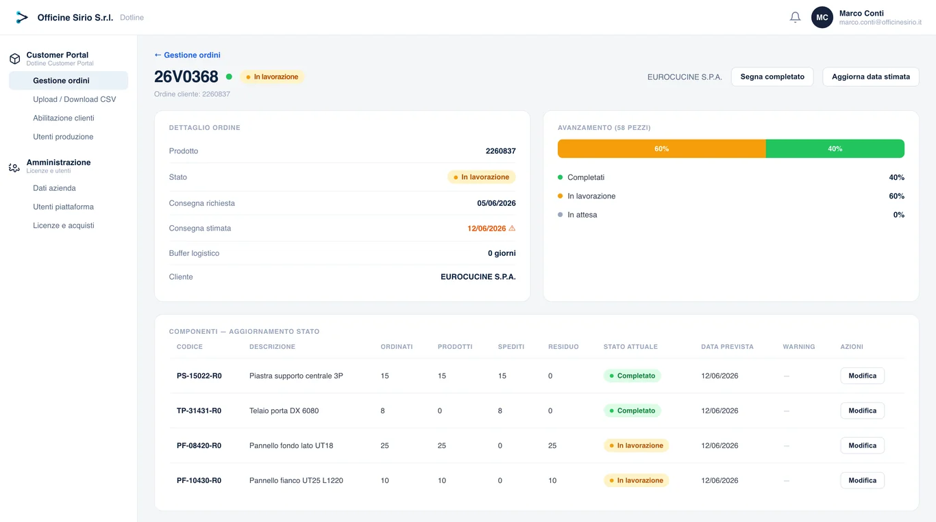The width and height of the screenshot is (936, 522).
Task: Click the DATA PREVISTA column header
Action: click(727, 347)
